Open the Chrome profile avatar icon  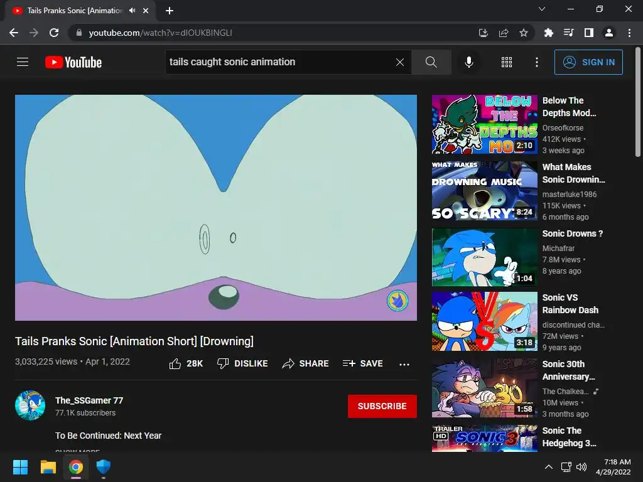(609, 33)
